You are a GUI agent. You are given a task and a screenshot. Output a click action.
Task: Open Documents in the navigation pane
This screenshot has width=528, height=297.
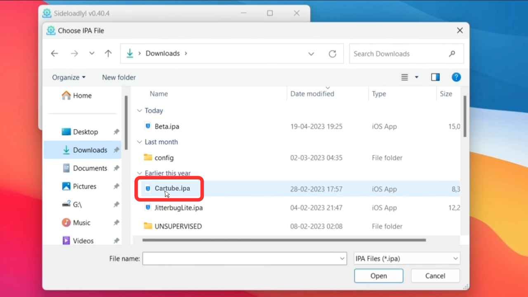(85, 168)
